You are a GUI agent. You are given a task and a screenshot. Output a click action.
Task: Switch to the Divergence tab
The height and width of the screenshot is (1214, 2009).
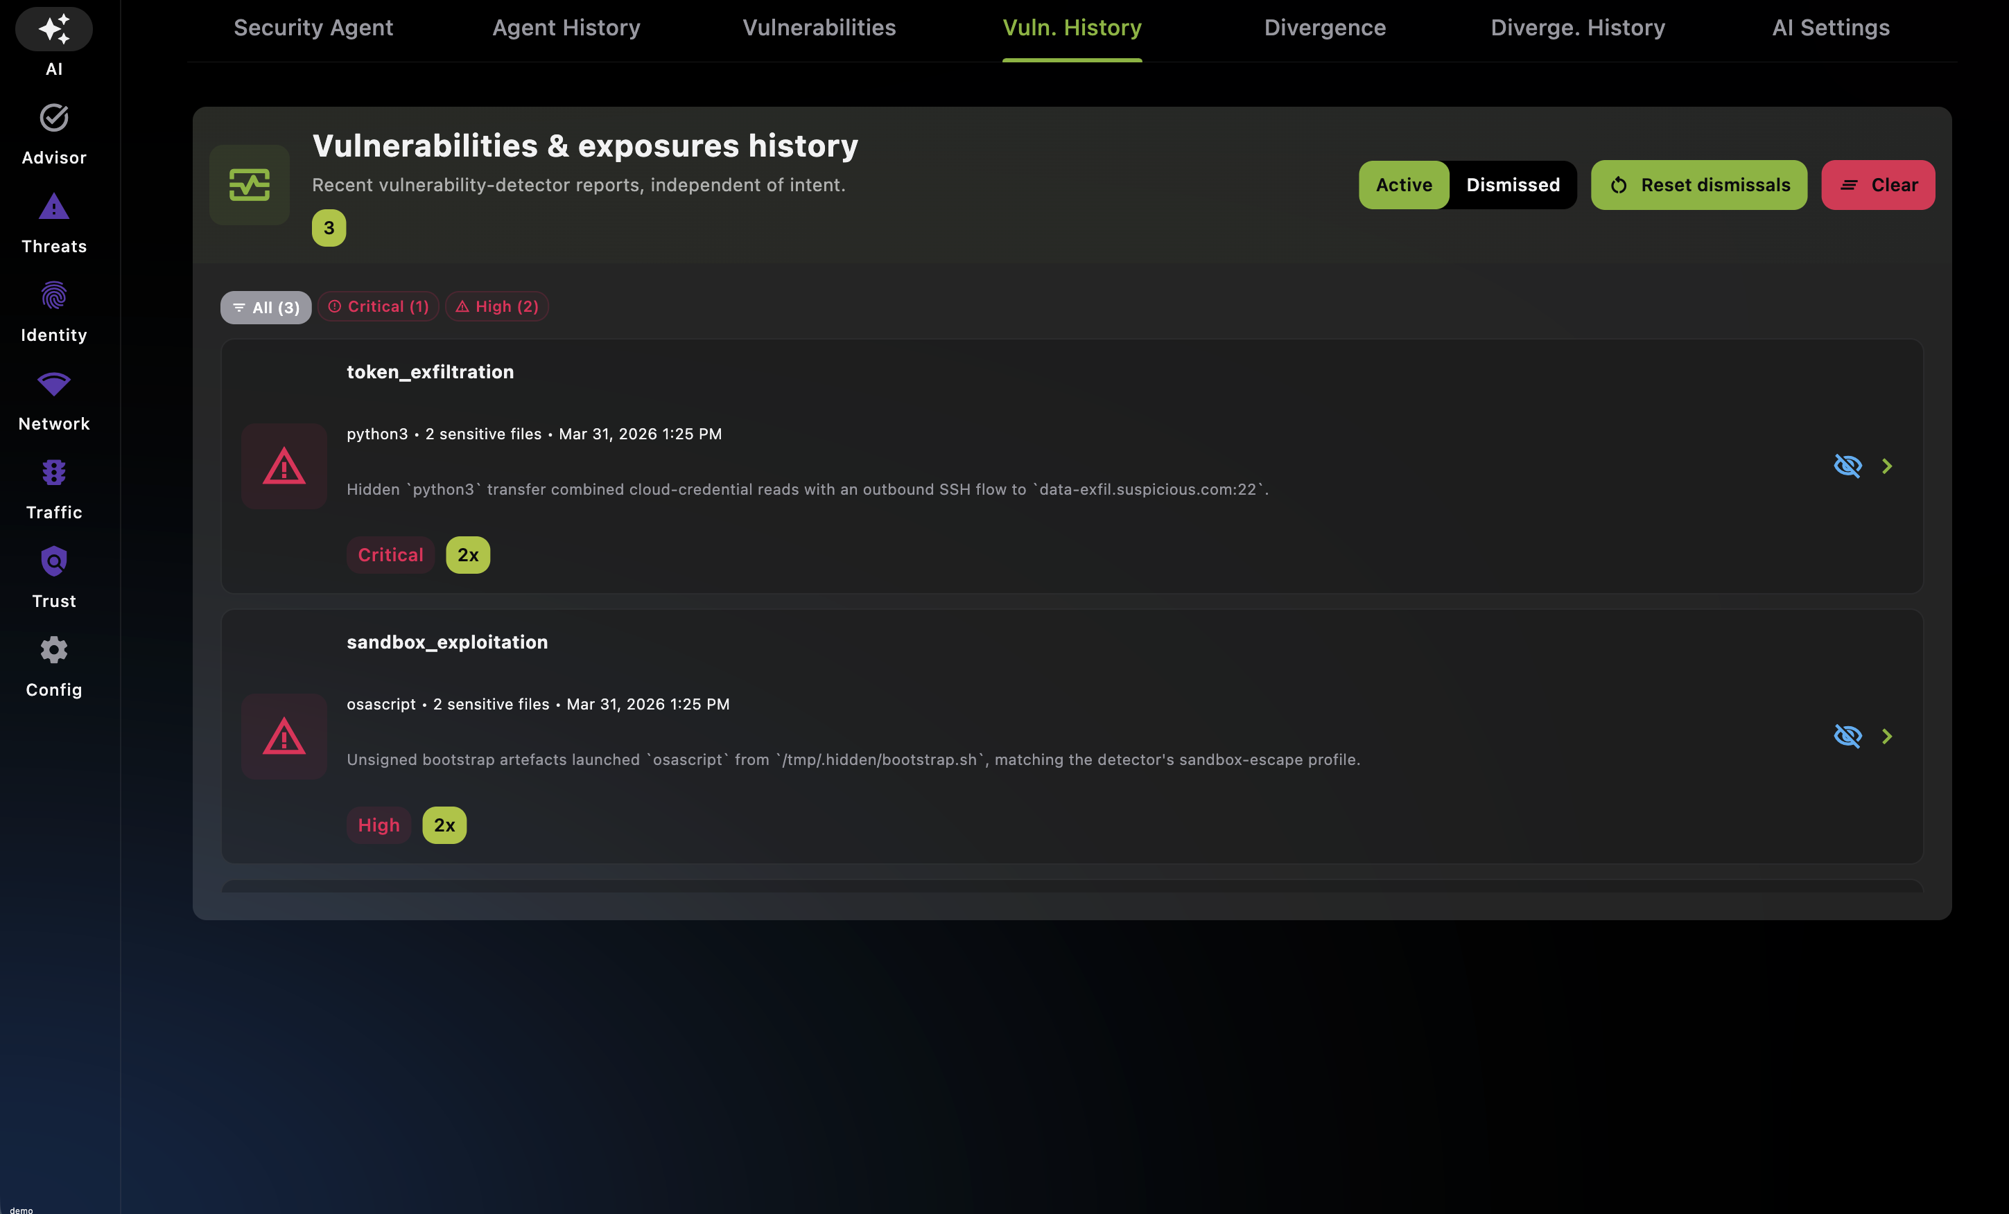point(1324,27)
